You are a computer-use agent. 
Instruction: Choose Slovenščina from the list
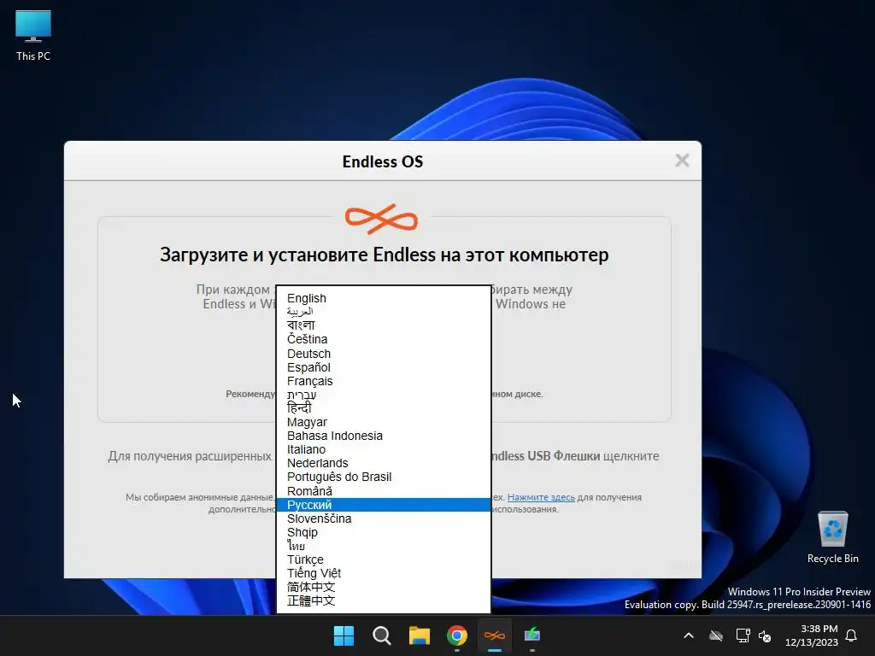click(x=384, y=518)
